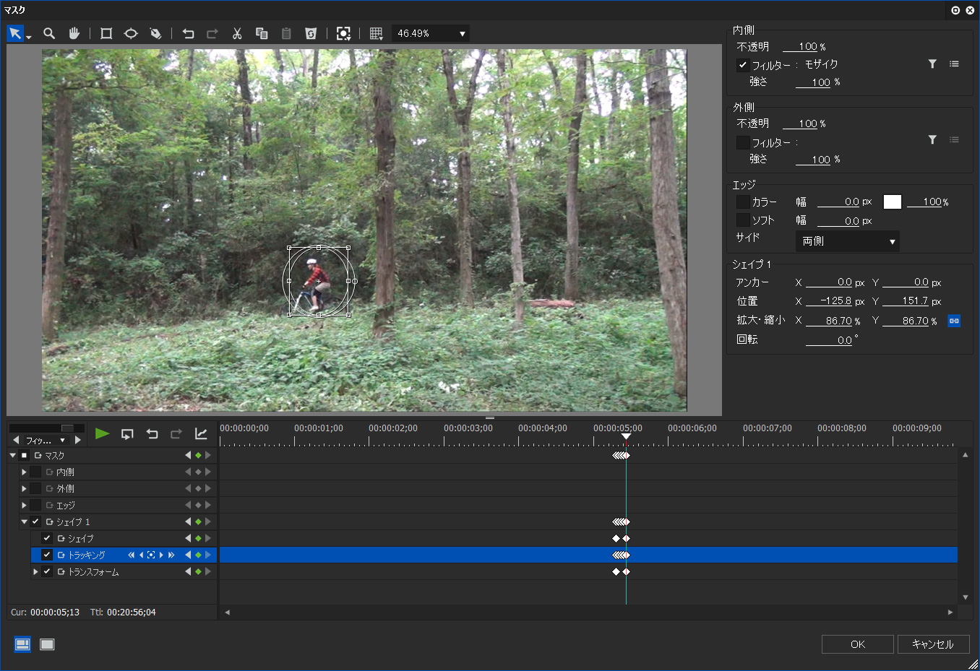Open the white edge color swatch

(x=893, y=202)
